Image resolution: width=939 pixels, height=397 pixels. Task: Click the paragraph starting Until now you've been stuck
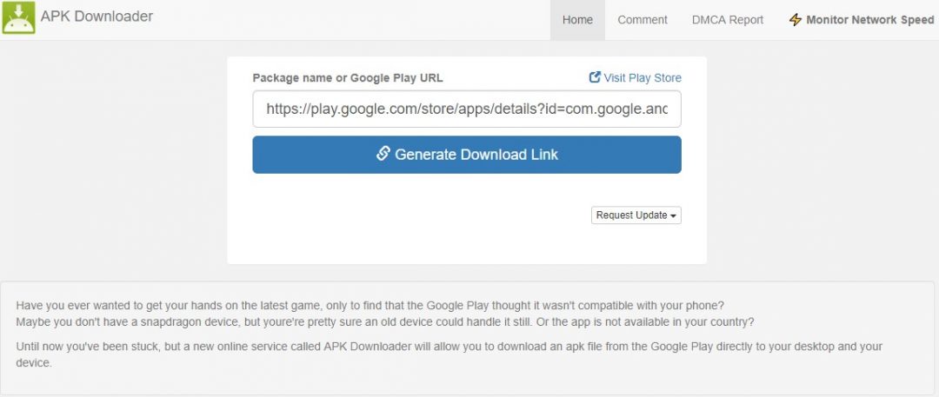[x=450, y=354]
